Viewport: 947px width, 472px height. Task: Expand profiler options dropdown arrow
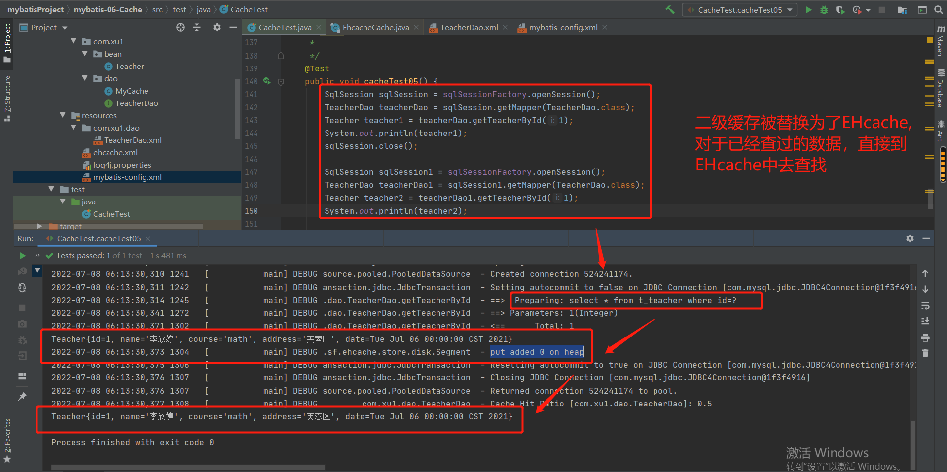tap(868, 10)
